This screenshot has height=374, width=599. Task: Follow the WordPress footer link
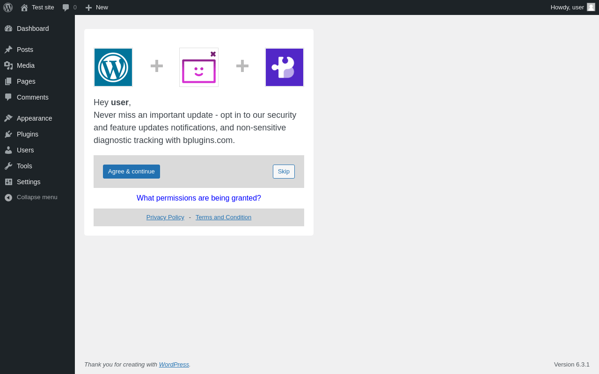tap(174, 364)
